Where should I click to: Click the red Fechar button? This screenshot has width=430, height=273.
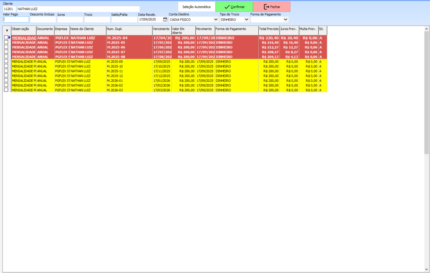[x=272, y=7]
